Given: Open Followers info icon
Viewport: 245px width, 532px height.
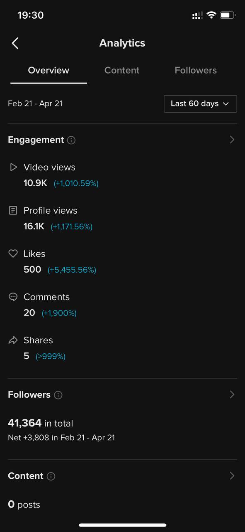Looking at the screenshot, I should click(58, 395).
